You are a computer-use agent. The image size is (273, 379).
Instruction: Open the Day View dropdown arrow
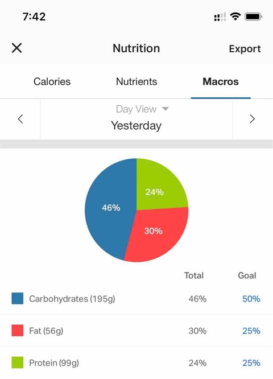click(x=166, y=109)
